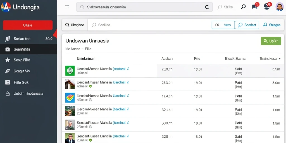Viewport: 286px width, 143px height.
Task: Click the lock icon for Unbdm Impdanesia
Action: tap(8, 94)
